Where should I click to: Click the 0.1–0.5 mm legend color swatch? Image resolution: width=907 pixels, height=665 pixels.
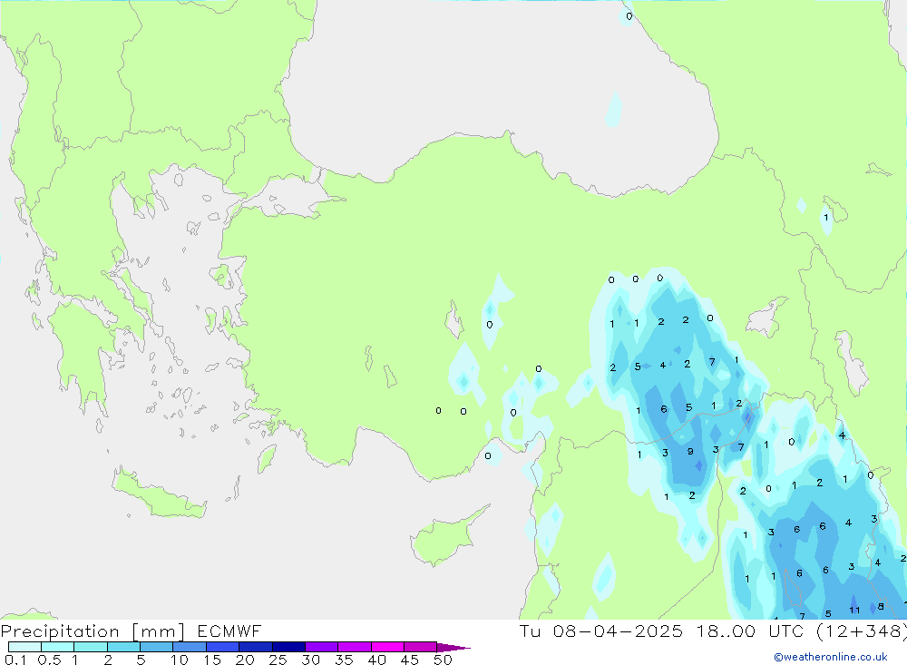[24, 647]
